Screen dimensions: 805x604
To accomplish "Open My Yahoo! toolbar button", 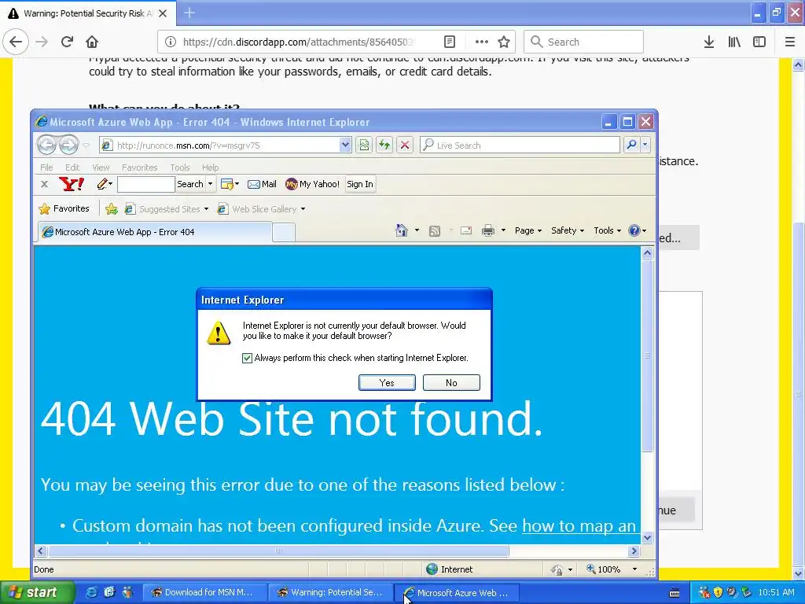I will (x=313, y=184).
